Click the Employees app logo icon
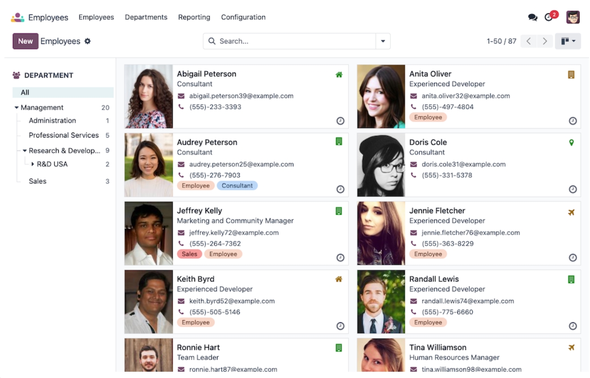 17,17
